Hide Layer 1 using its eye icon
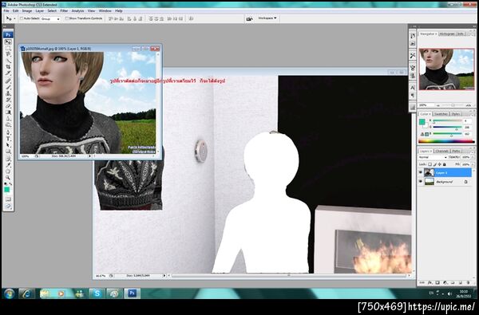Screen dimensions: 479x315 (421, 172)
